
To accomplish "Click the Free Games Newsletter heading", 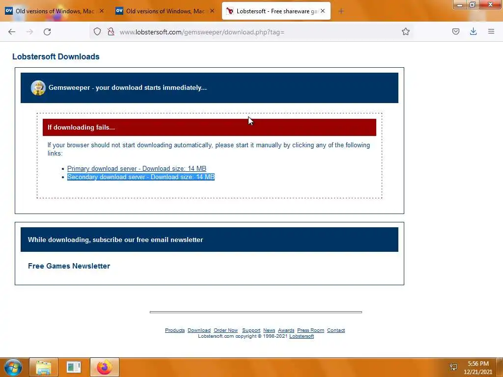I will [69, 266].
